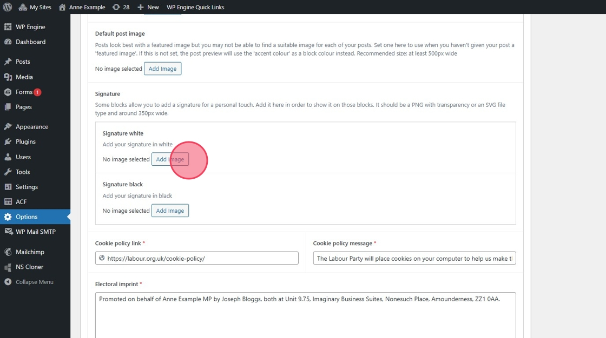Click the globe icon in cookie link field
Screen dimensions: 606x338
point(102,258)
